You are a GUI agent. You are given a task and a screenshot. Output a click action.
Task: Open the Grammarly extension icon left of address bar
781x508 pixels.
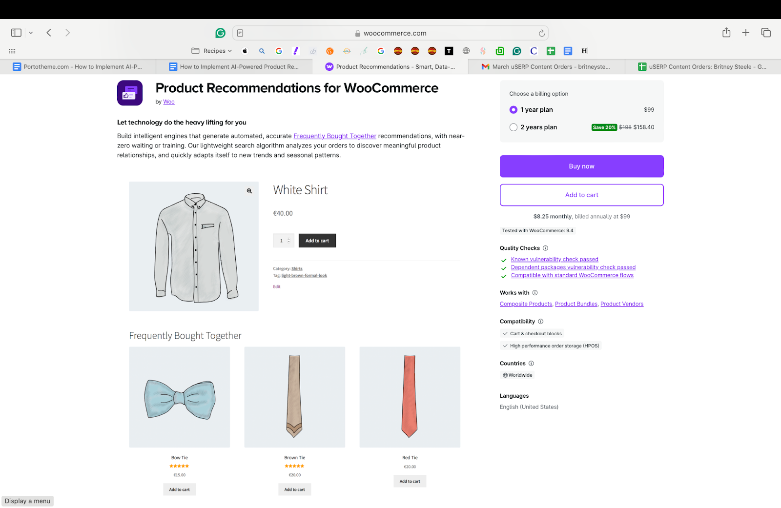[221, 33]
